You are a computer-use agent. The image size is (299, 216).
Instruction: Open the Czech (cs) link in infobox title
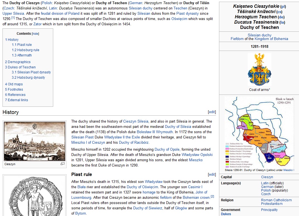point(279,12)
